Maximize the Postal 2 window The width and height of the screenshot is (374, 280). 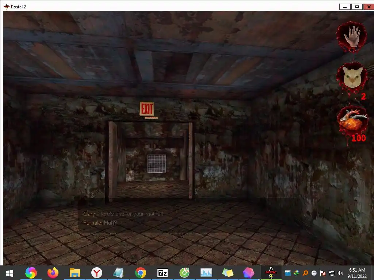(x=357, y=7)
